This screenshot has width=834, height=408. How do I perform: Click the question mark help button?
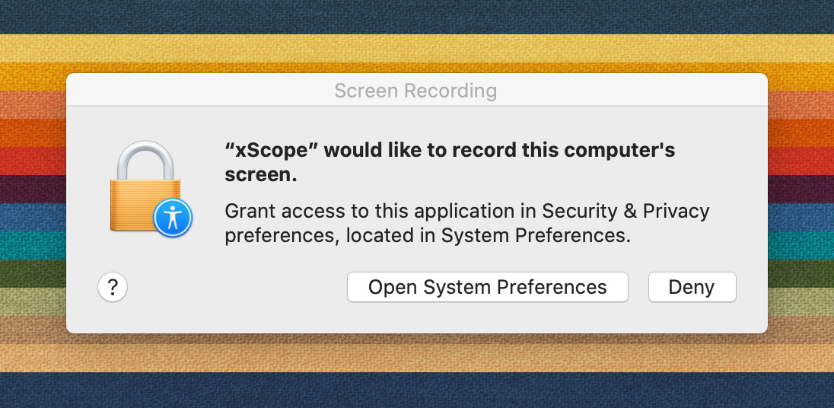[x=113, y=288]
